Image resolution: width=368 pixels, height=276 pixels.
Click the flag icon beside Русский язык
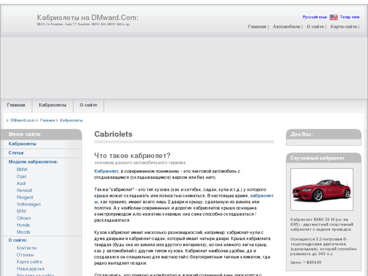click(334, 17)
